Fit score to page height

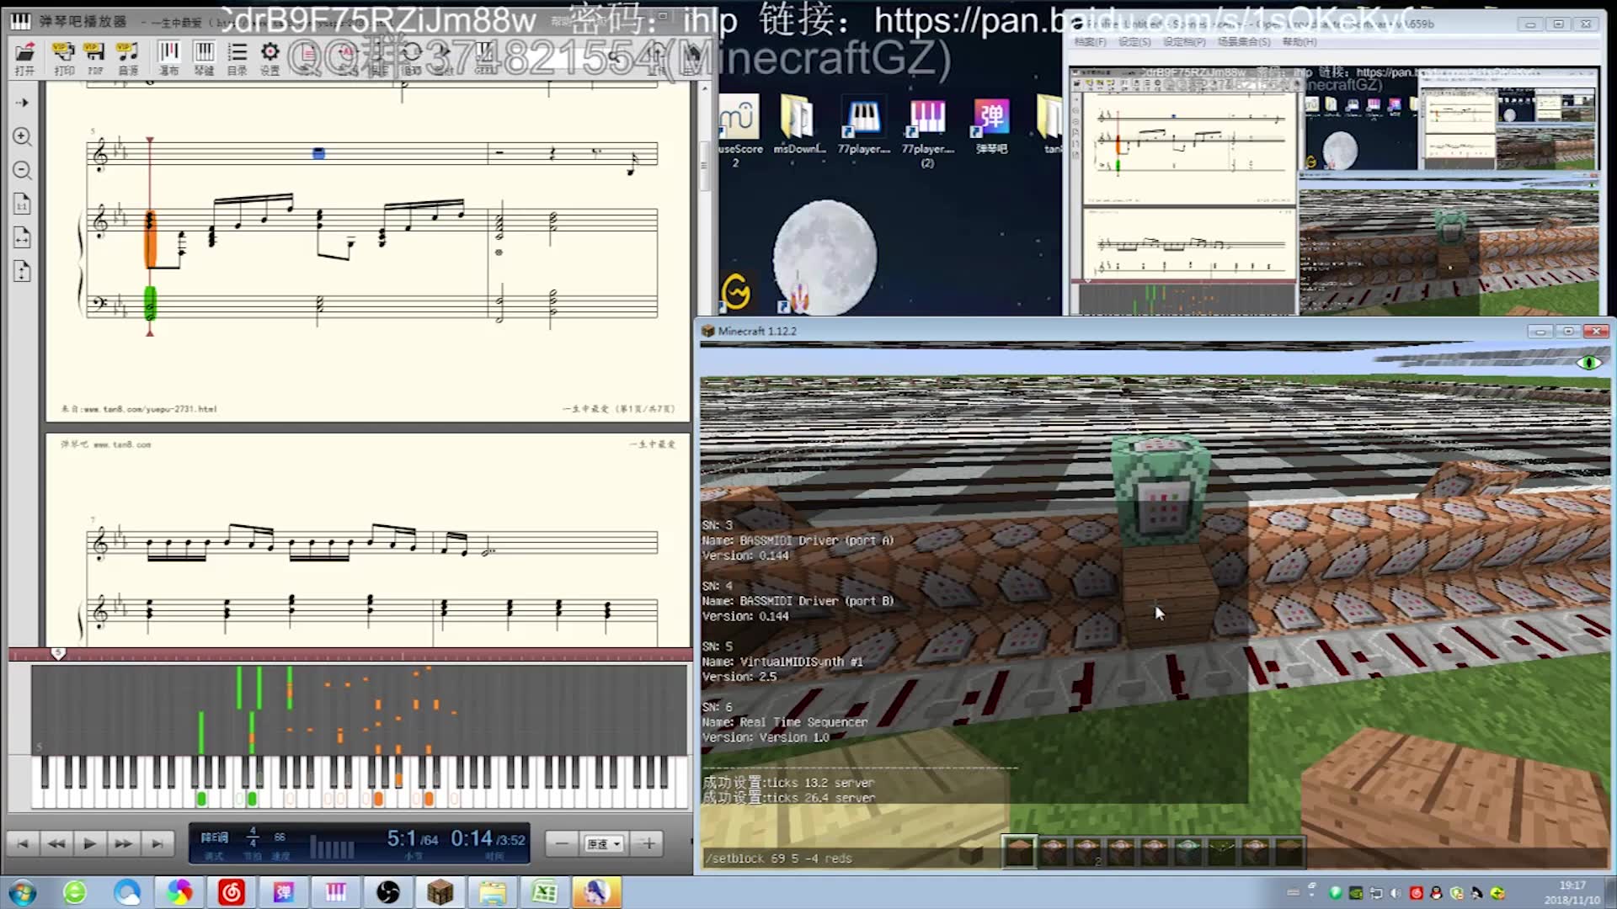(23, 271)
